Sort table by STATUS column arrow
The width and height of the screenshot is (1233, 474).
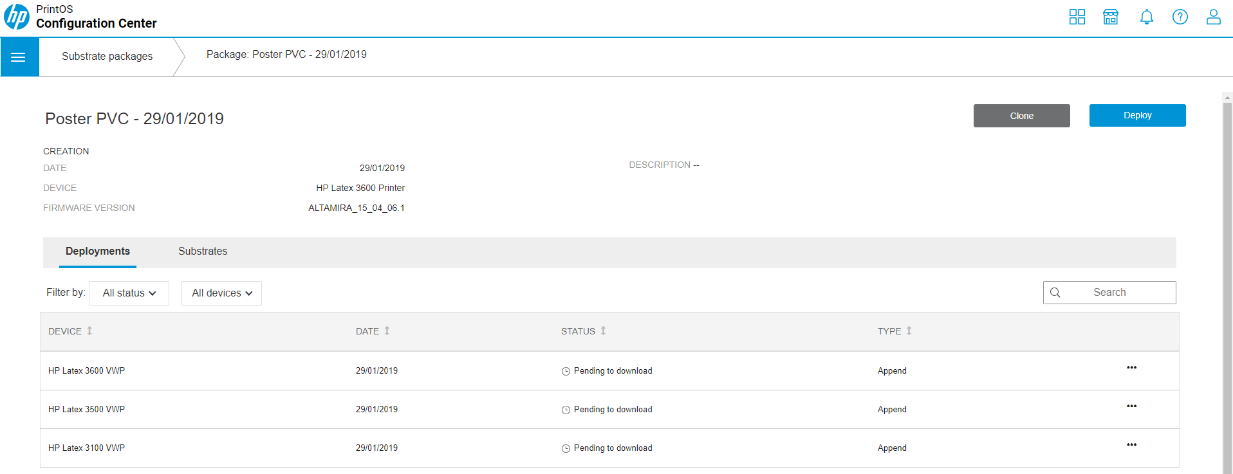pos(603,331)
